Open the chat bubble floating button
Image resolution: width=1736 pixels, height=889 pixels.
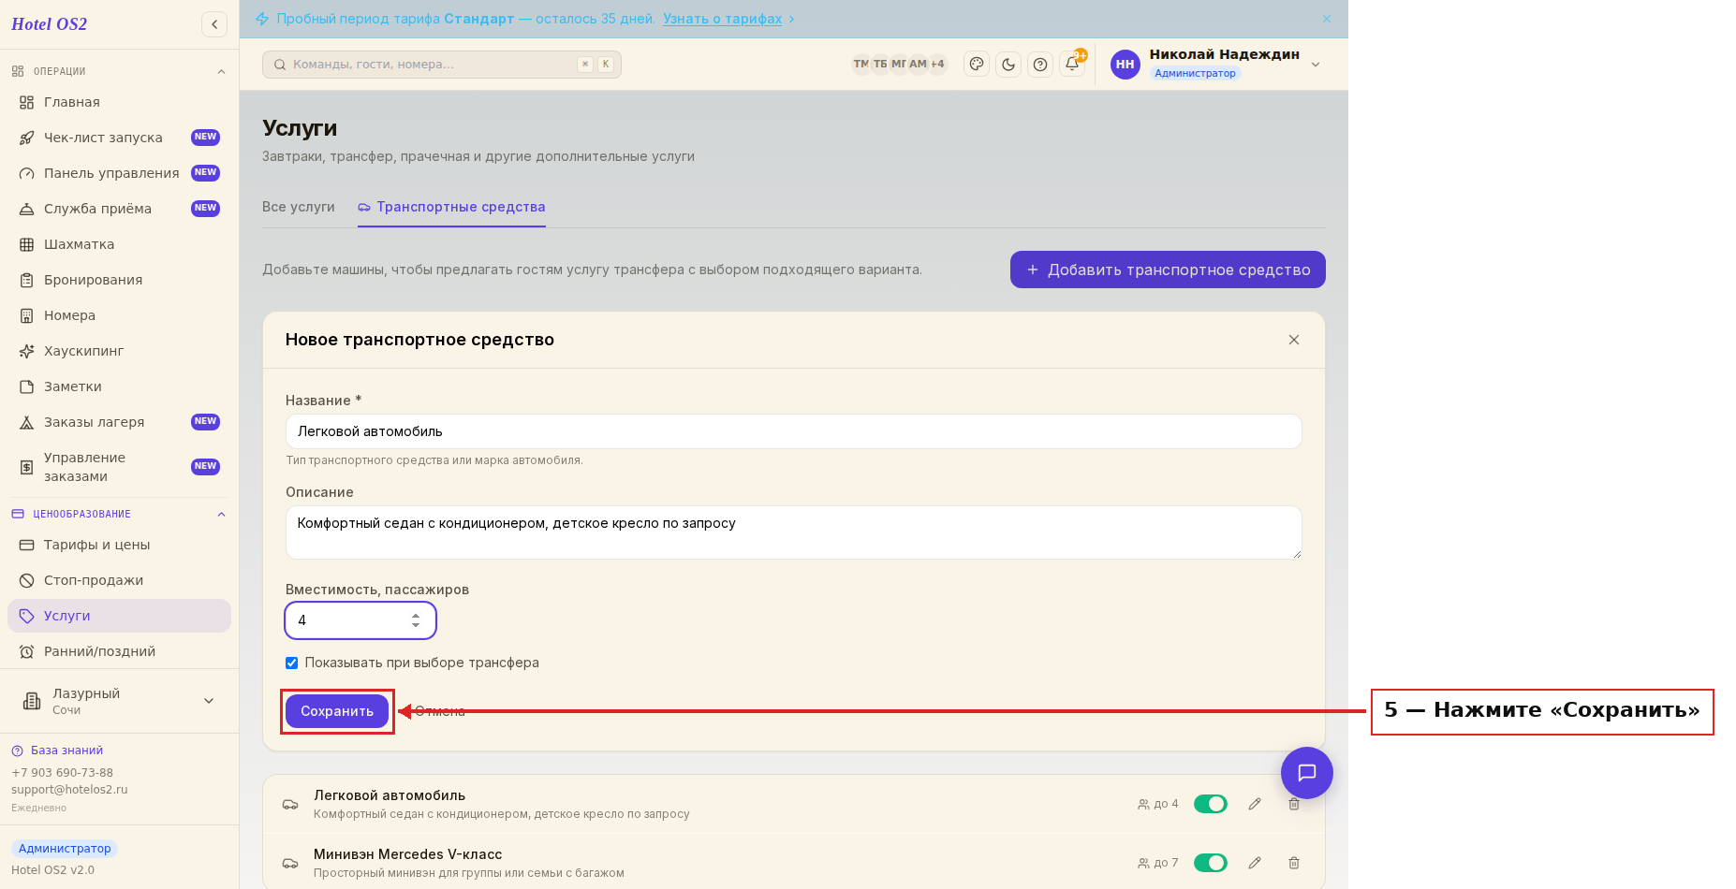[x=1307, y=773]
